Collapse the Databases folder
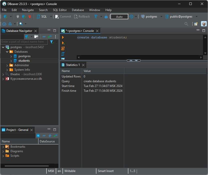This screenshot has width=208, height=175. pos(7,52)
